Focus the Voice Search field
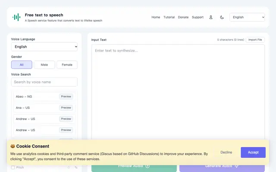The image size is (276, 172). point(44,82)
